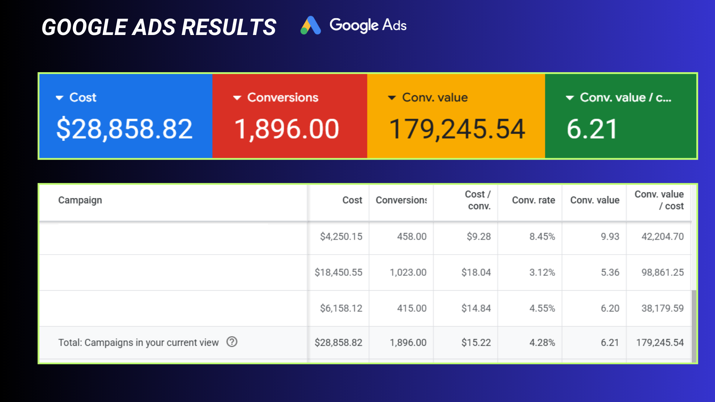Open the Cost metric dropdown arrow
The height and width of the screenshot is (402, 715).
pos(60,98)
